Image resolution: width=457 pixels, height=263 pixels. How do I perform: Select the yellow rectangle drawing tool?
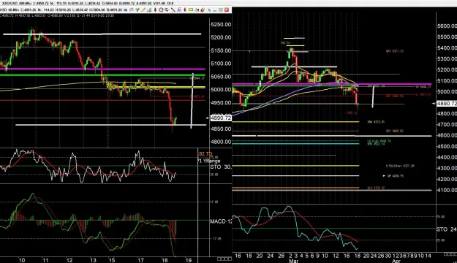tap(191, 10)
